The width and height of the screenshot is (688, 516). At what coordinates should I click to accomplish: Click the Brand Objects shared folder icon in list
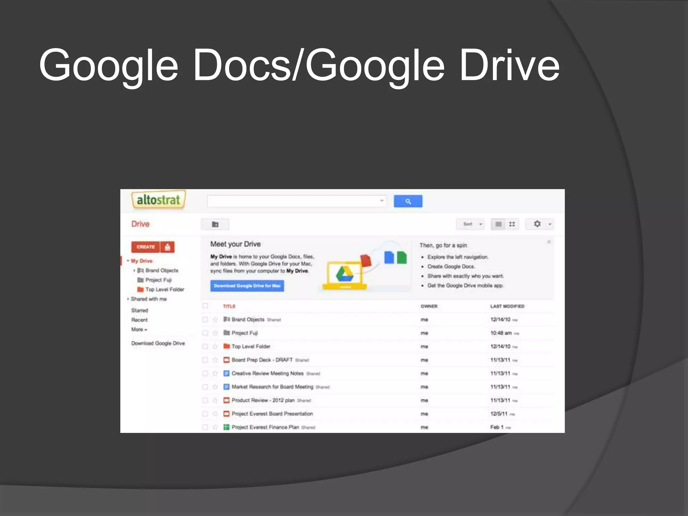click(226, 319)
